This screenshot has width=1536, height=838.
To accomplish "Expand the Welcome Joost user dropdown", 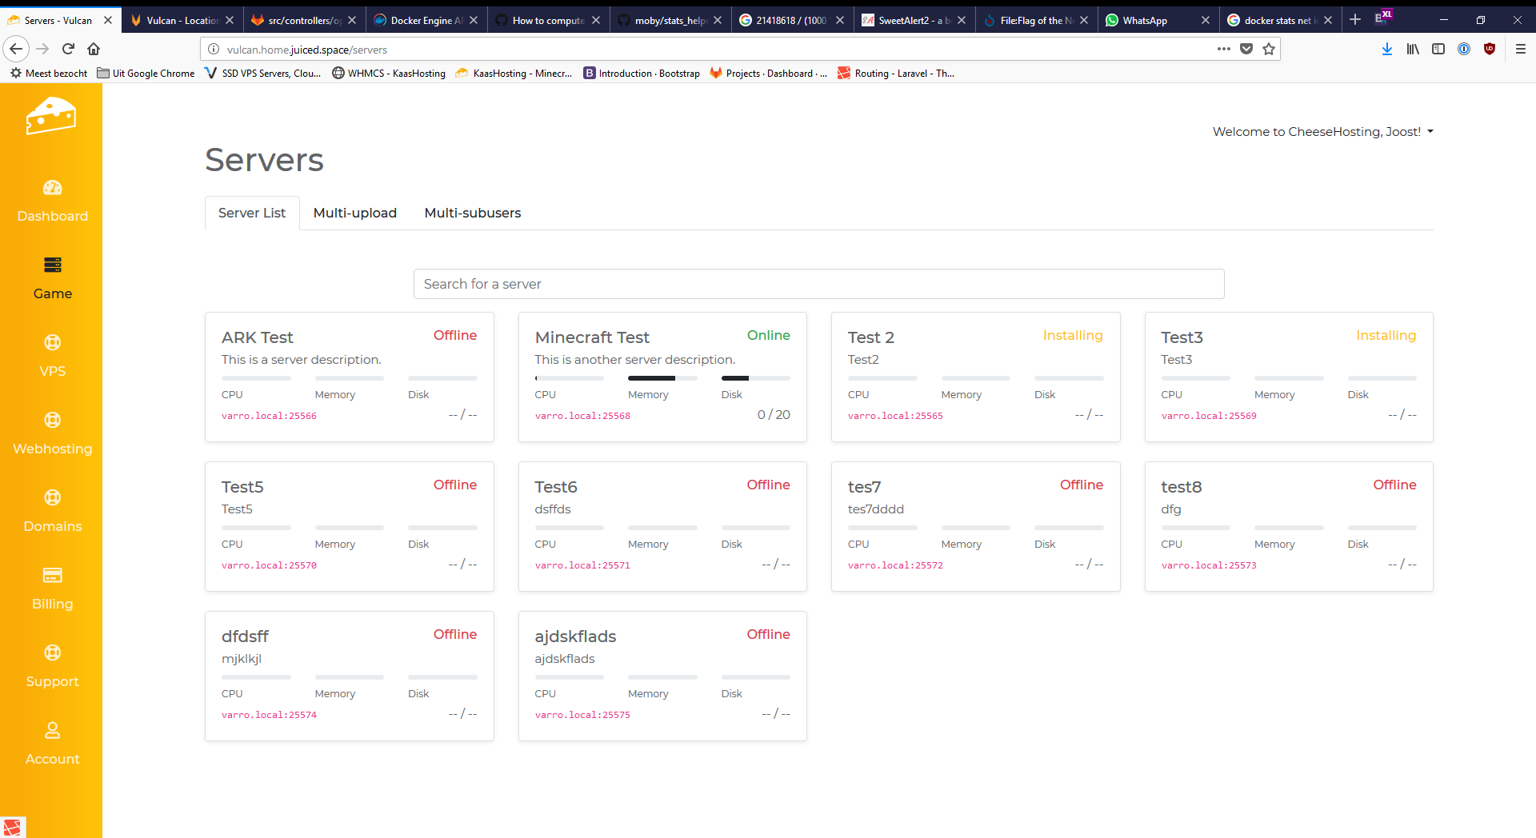I will coord(1322,132).
